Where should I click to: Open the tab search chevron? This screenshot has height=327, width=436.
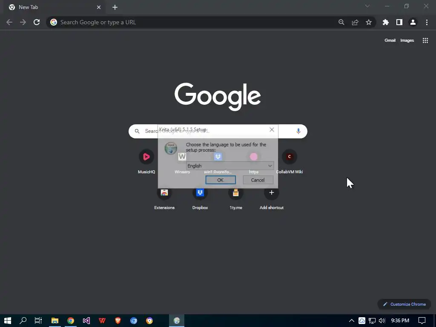pos(367,6)
